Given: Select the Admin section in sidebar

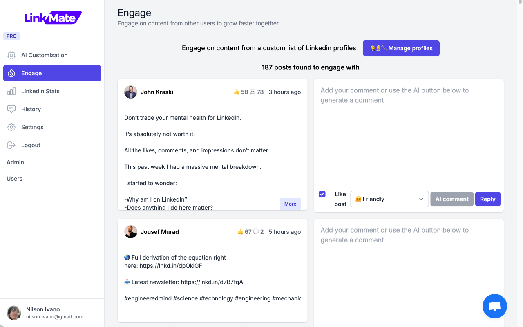Looking at the screenshot, I should click(15, 162).
